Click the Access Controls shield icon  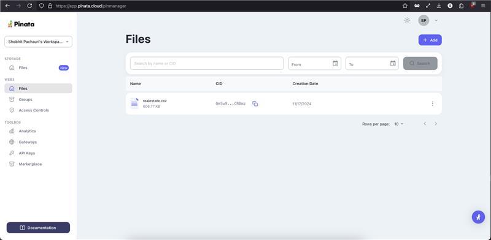click(12, 110)
